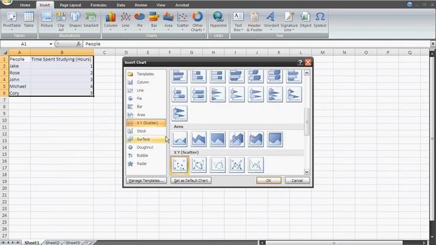
Task: Insert a PivotTable from the ribbon
Action: click(x=12, y=20)
